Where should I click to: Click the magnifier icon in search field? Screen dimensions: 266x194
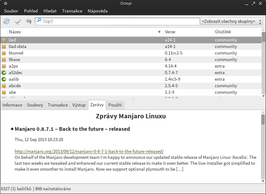point(39,20)
